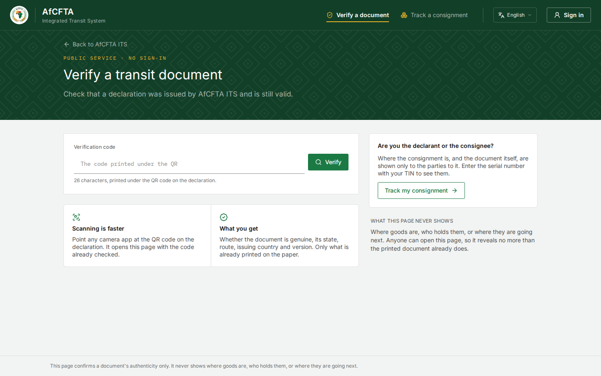Screen dimensions: 601x376
Task: Click the 'Verification code' field label
Action: pyautogui.click(x=94, y=147)
